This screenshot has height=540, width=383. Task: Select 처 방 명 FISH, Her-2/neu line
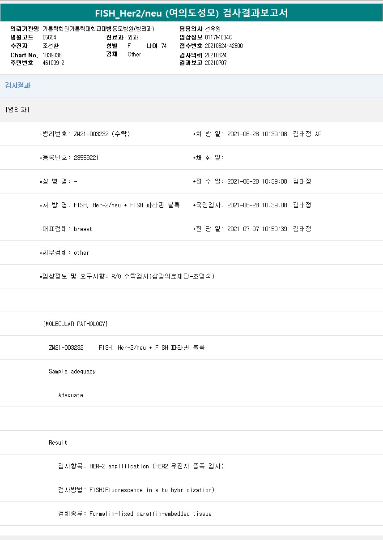pyautogui.click(x=110, y=205)
